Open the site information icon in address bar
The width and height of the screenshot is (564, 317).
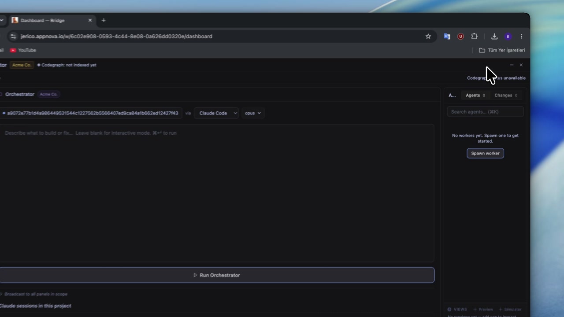click(x=13, y=37)
